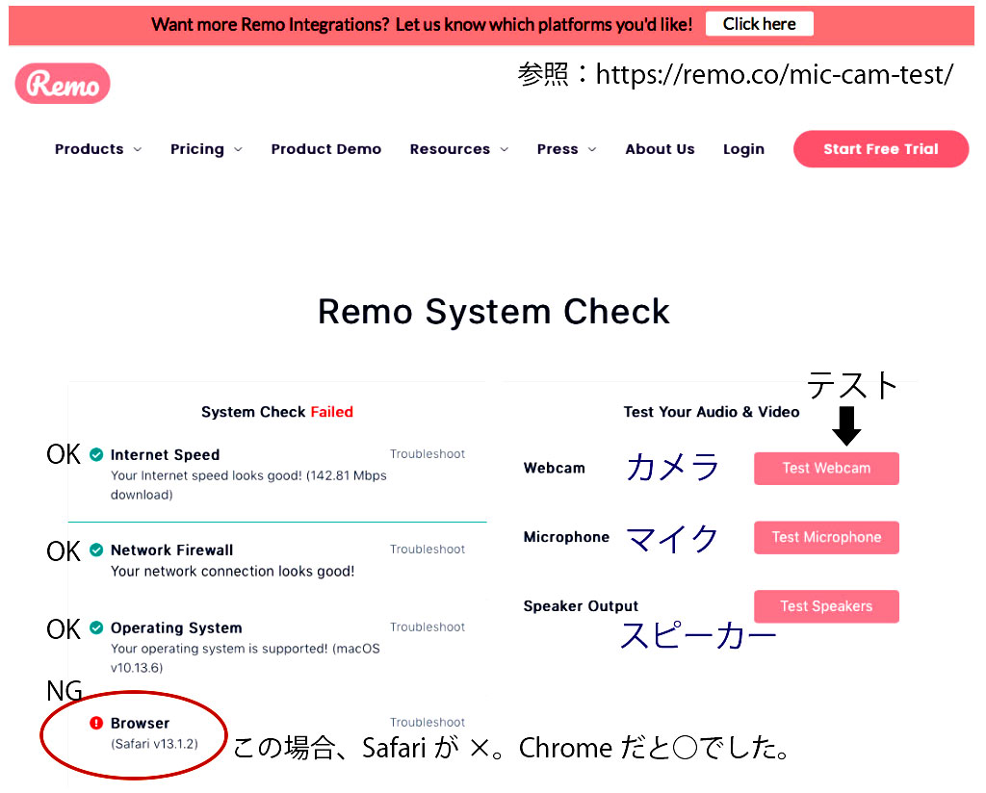This screenshot has height=793, width=986.
Task: Click the Login link
Action: click(x=744, y=149)
